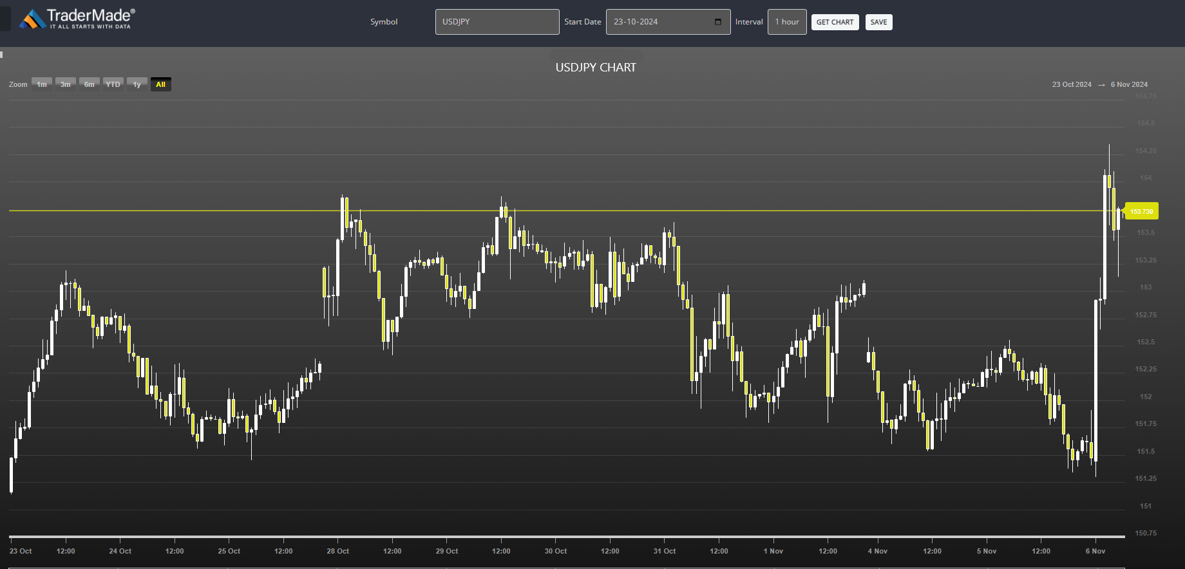Select the YTD zoom range

(x=113, y=84)
